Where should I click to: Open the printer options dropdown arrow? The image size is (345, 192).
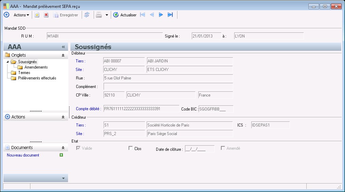pyautogui.click(x=107, y=15)
